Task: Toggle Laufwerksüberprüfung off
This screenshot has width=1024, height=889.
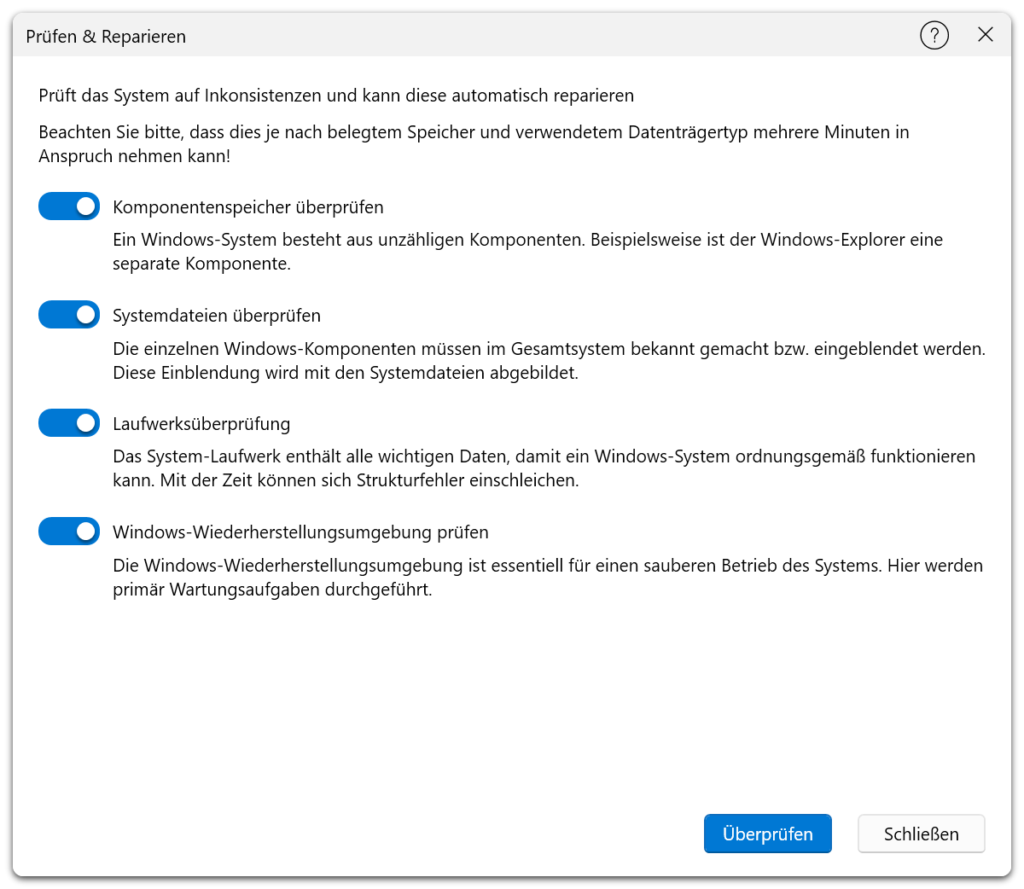Action: tap(68, 422)
